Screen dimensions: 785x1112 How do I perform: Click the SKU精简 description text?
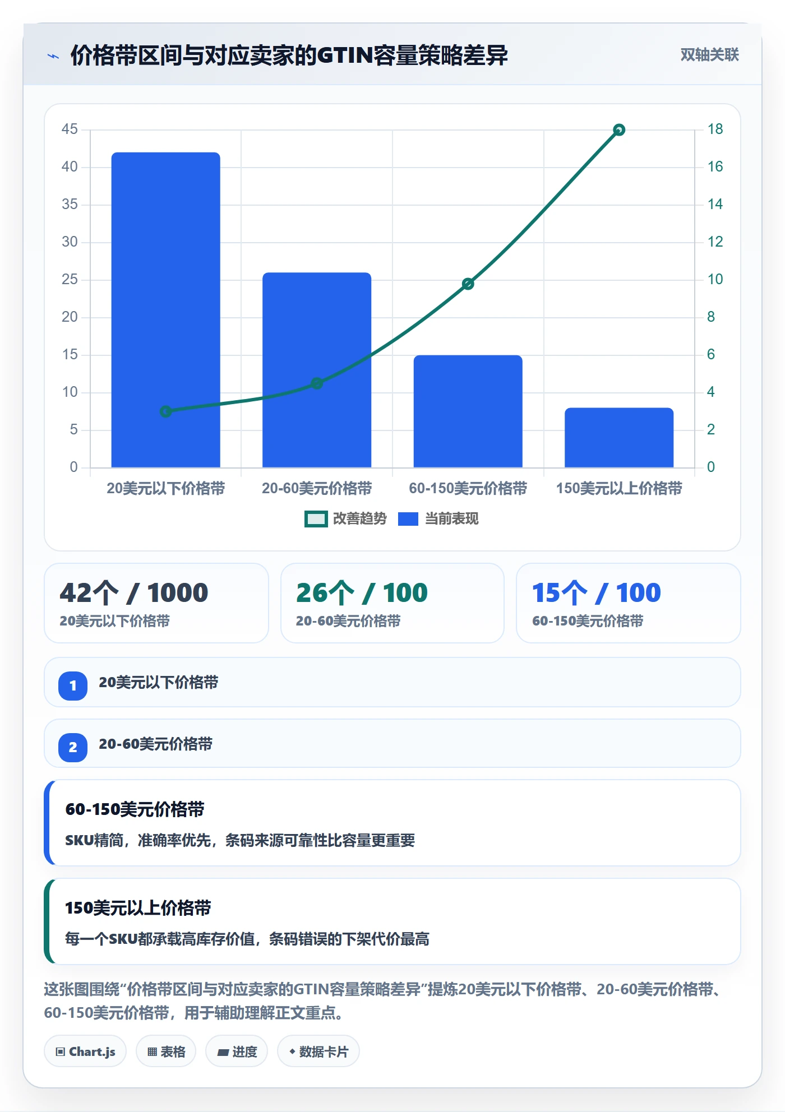pos(240,840)
